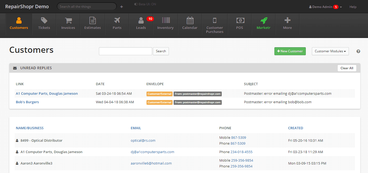Screen dimensions: 368x173
Task: Open the Parts airplane icon
Action: [117, 21]
